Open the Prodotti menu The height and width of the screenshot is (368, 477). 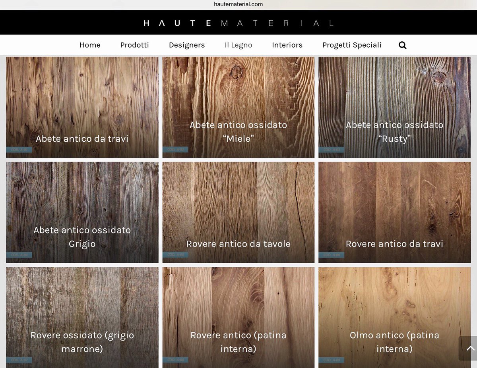point(135,45)
